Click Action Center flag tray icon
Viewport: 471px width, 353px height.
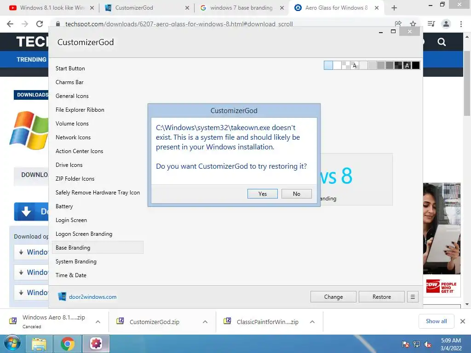click(x=406, y=344)
